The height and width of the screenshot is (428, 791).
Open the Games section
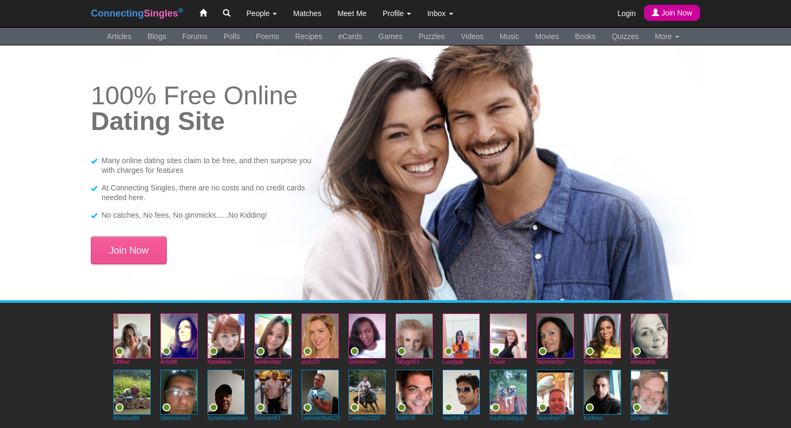click(390, 36)
